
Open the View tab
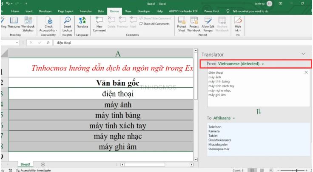(x=128, y=11)
